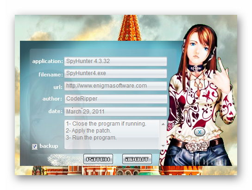252x190 pixels.
Task: Click scroll up arrow in instructions box
Action: [x=163, y=124]
